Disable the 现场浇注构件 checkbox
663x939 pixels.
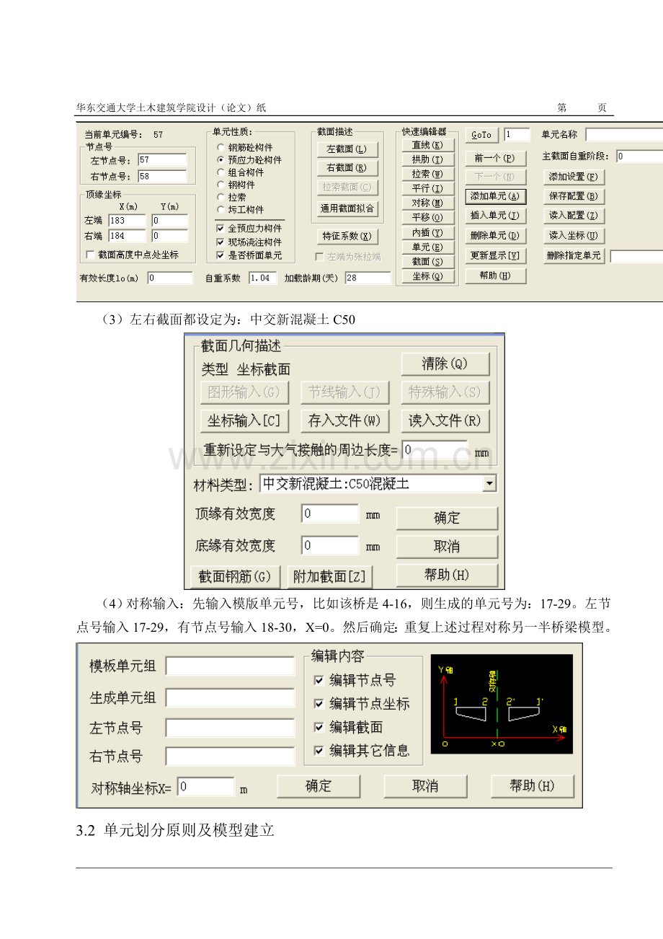(221, 241)
